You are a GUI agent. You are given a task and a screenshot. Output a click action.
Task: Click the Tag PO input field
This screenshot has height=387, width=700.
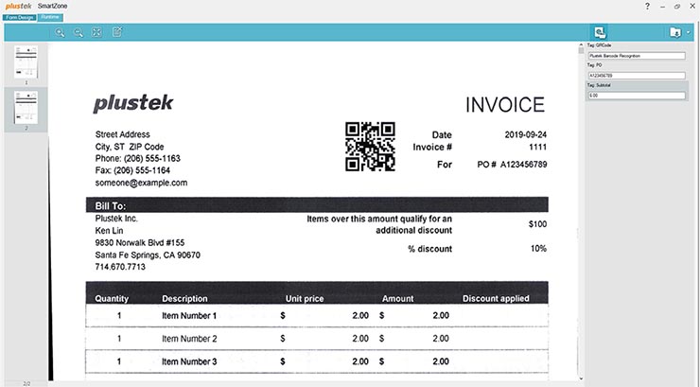click(636, 76)
